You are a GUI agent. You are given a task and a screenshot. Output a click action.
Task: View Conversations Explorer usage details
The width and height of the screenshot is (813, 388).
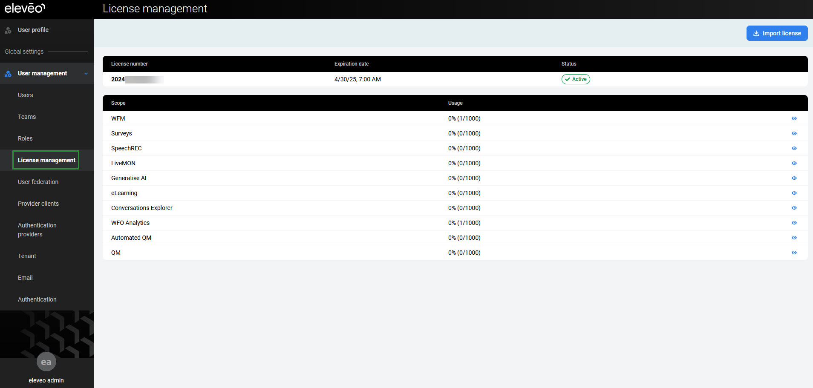pos(794,208)
